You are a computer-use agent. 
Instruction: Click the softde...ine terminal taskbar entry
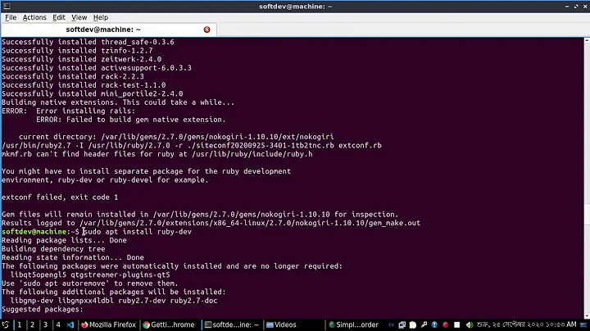[x=232, y=324]
